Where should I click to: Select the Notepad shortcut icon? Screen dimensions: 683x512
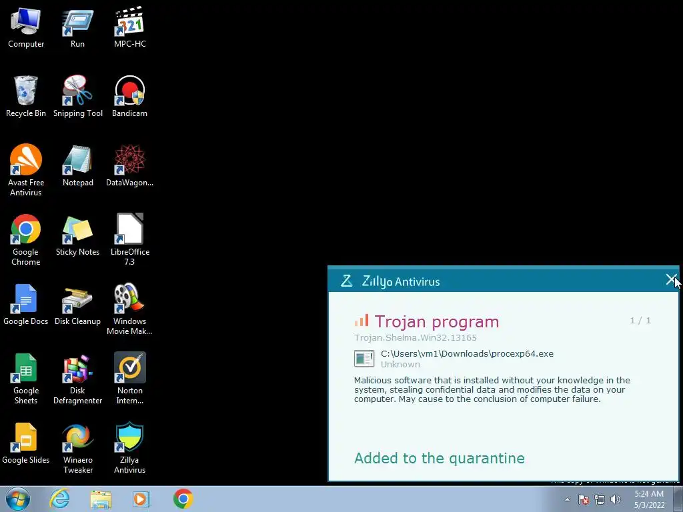coord(77,166)
